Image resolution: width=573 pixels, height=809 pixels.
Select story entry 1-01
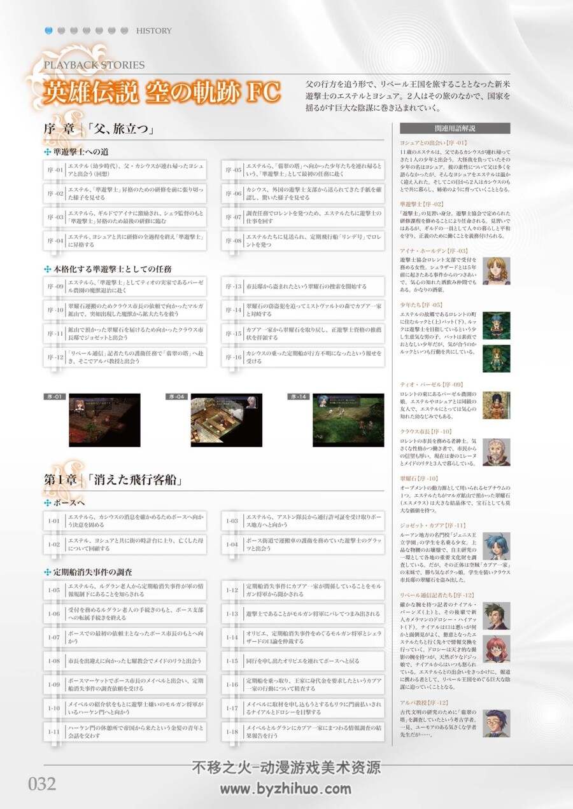click(x=125, y=521)
